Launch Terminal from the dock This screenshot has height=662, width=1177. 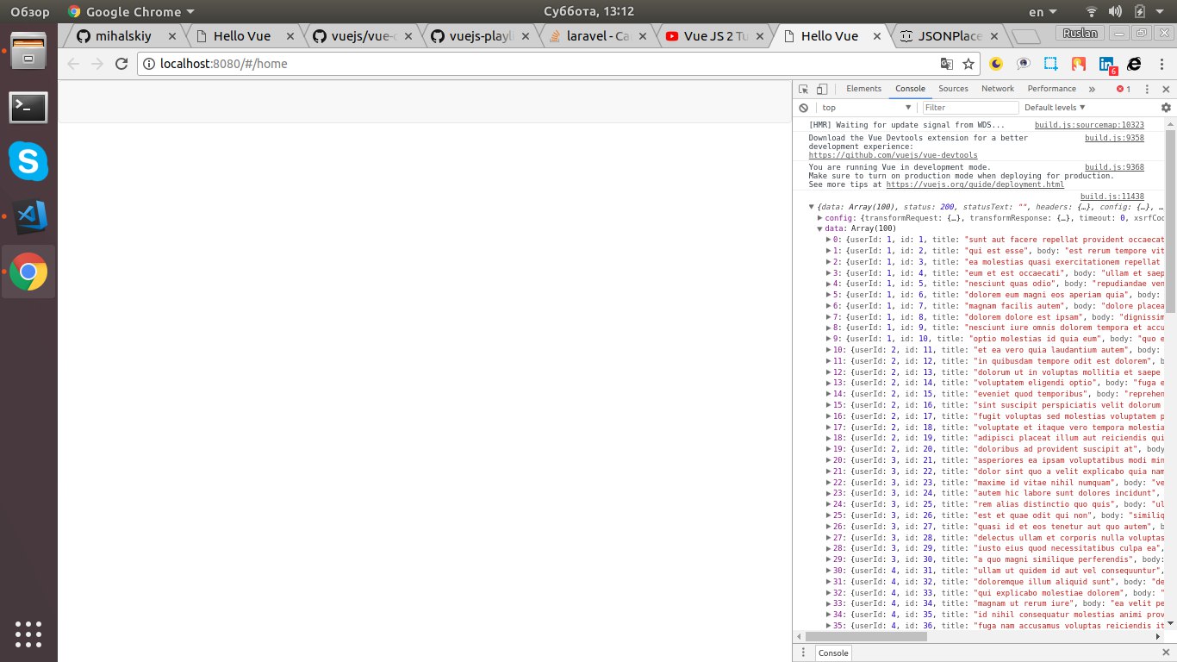pos(28,108)
